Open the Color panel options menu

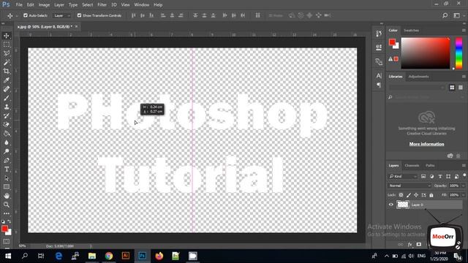pyautogui.click(x=464, y=31)
